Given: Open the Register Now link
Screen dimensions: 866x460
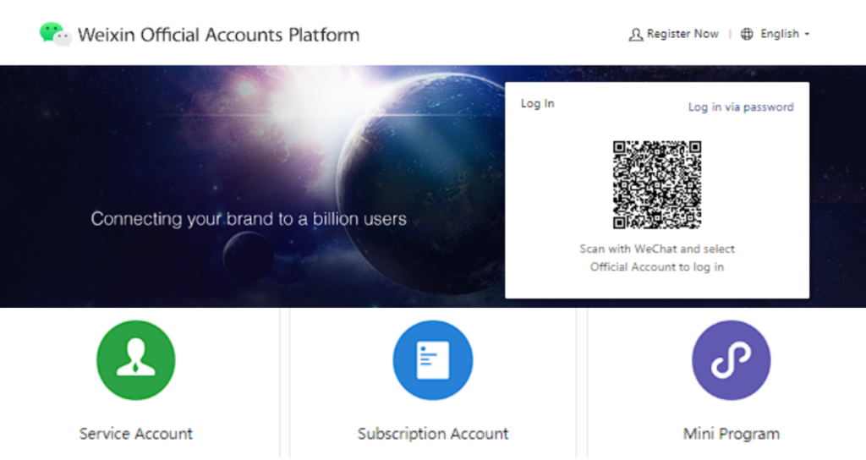Looking at the screenshot, I should click(682, 34).
